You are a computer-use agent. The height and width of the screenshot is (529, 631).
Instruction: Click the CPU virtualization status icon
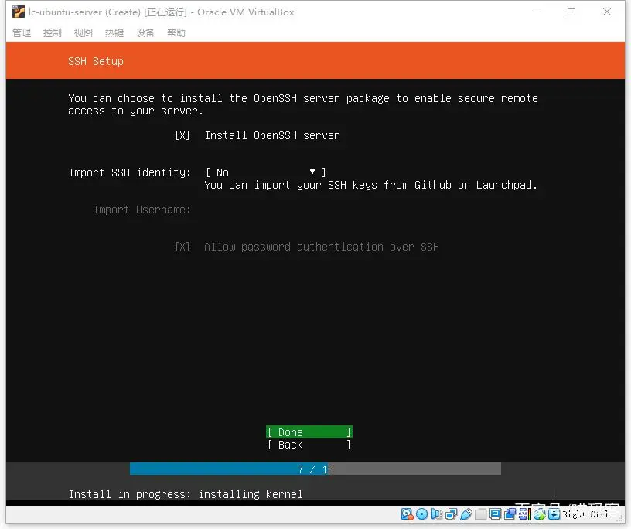point(525,514)
